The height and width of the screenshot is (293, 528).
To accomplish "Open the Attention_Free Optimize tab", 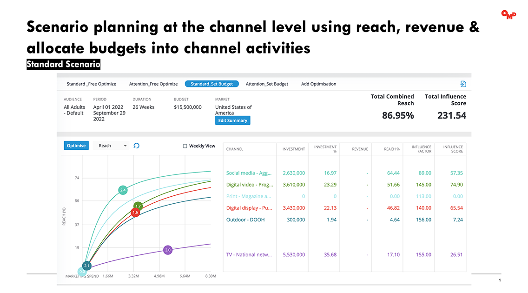I will pos(153,84).
